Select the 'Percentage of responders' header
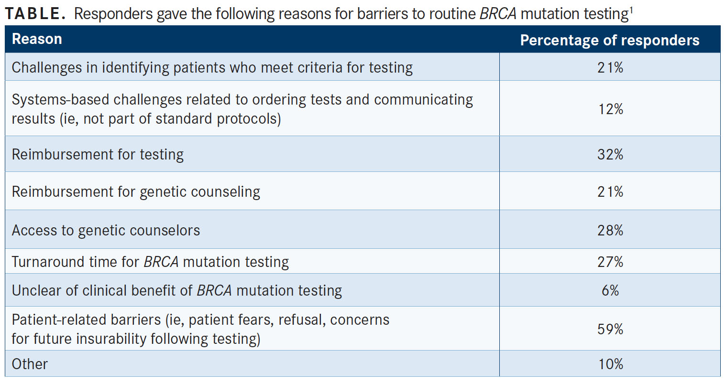The image size is (726, 383). 610,40
